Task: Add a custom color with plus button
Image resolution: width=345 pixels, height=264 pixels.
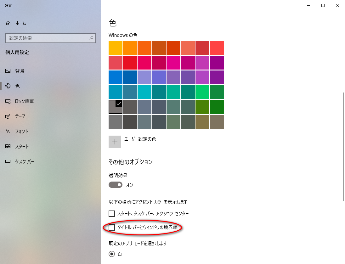Action: coord(115,142)
